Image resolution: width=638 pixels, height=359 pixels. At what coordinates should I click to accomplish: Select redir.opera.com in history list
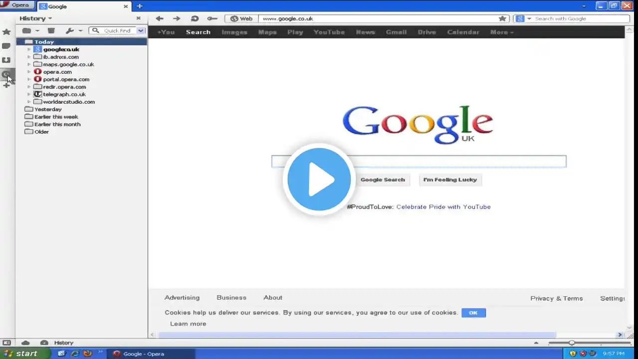pyautogui.click(x=64, y=87)
